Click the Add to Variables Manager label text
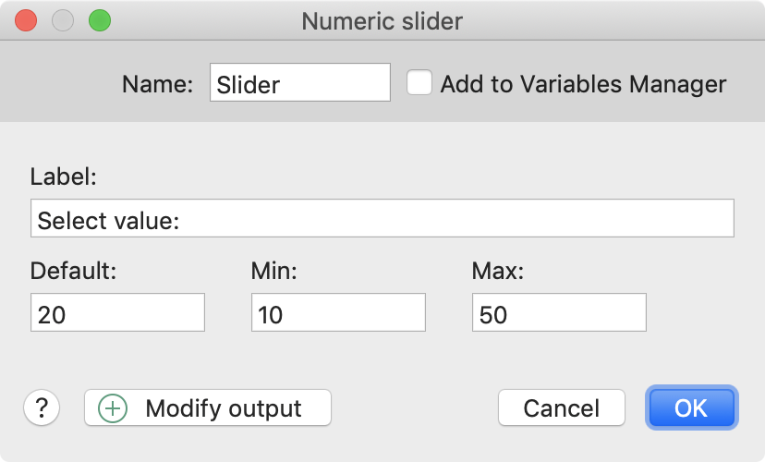 [584, 84]
